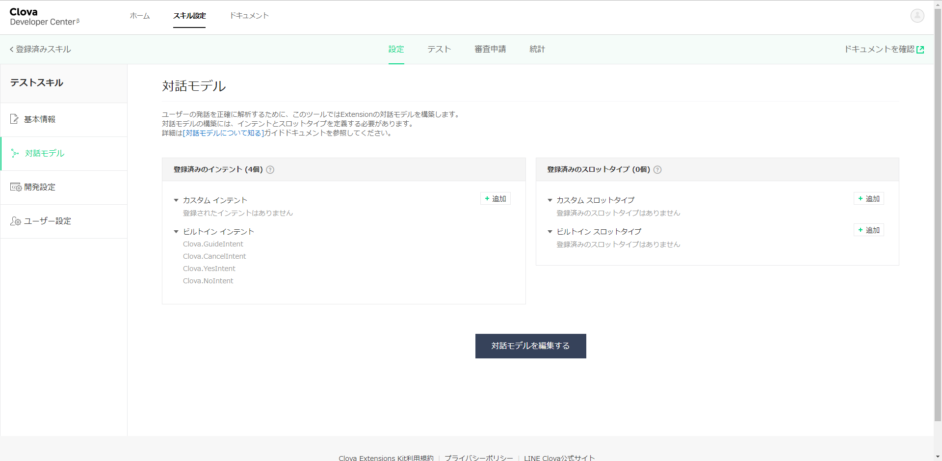The image size is (942, 461).
Task: Click the 対話モデル node icon in sidebar
Action: [15, 154]
